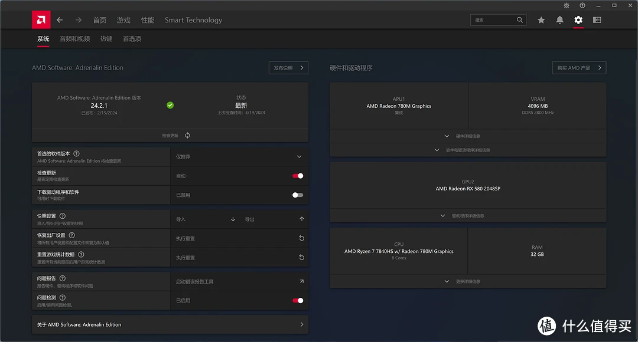The image size is (638, 342).
Task: Toggle 检查更新 automatic switch
Action: coord(298,176)
